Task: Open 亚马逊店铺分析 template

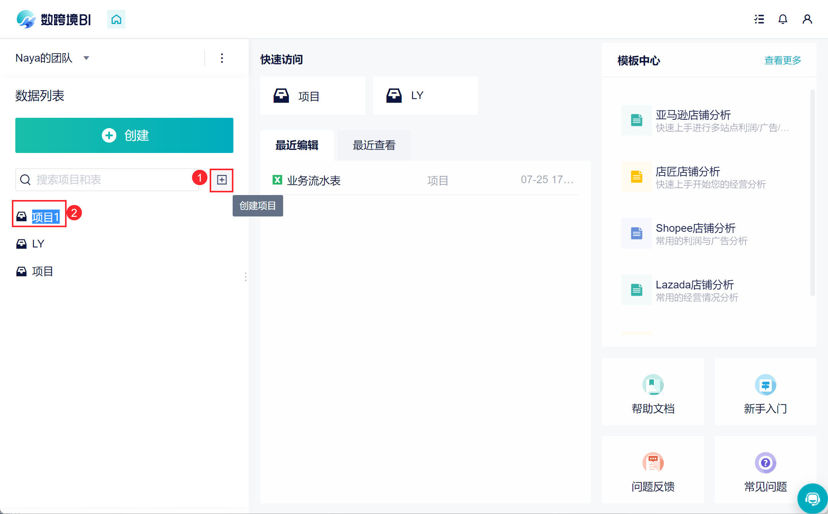Action: pos(693,115)
